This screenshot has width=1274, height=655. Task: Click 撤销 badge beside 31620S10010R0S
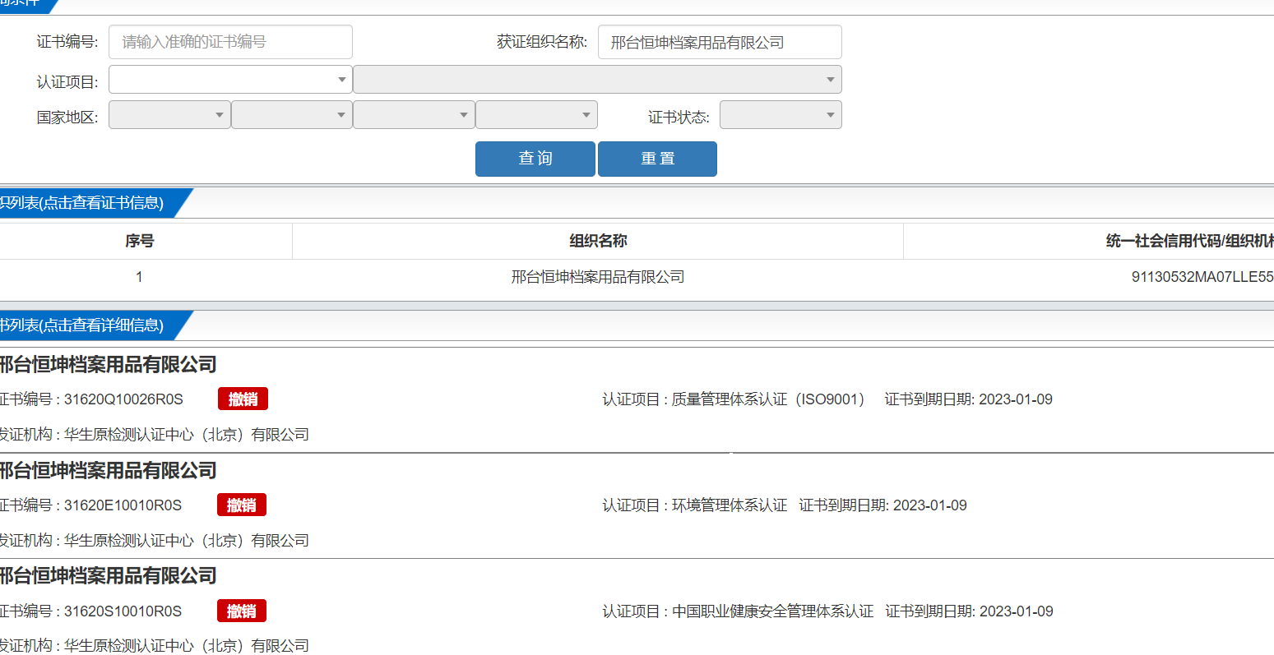(x=242, y=611)
